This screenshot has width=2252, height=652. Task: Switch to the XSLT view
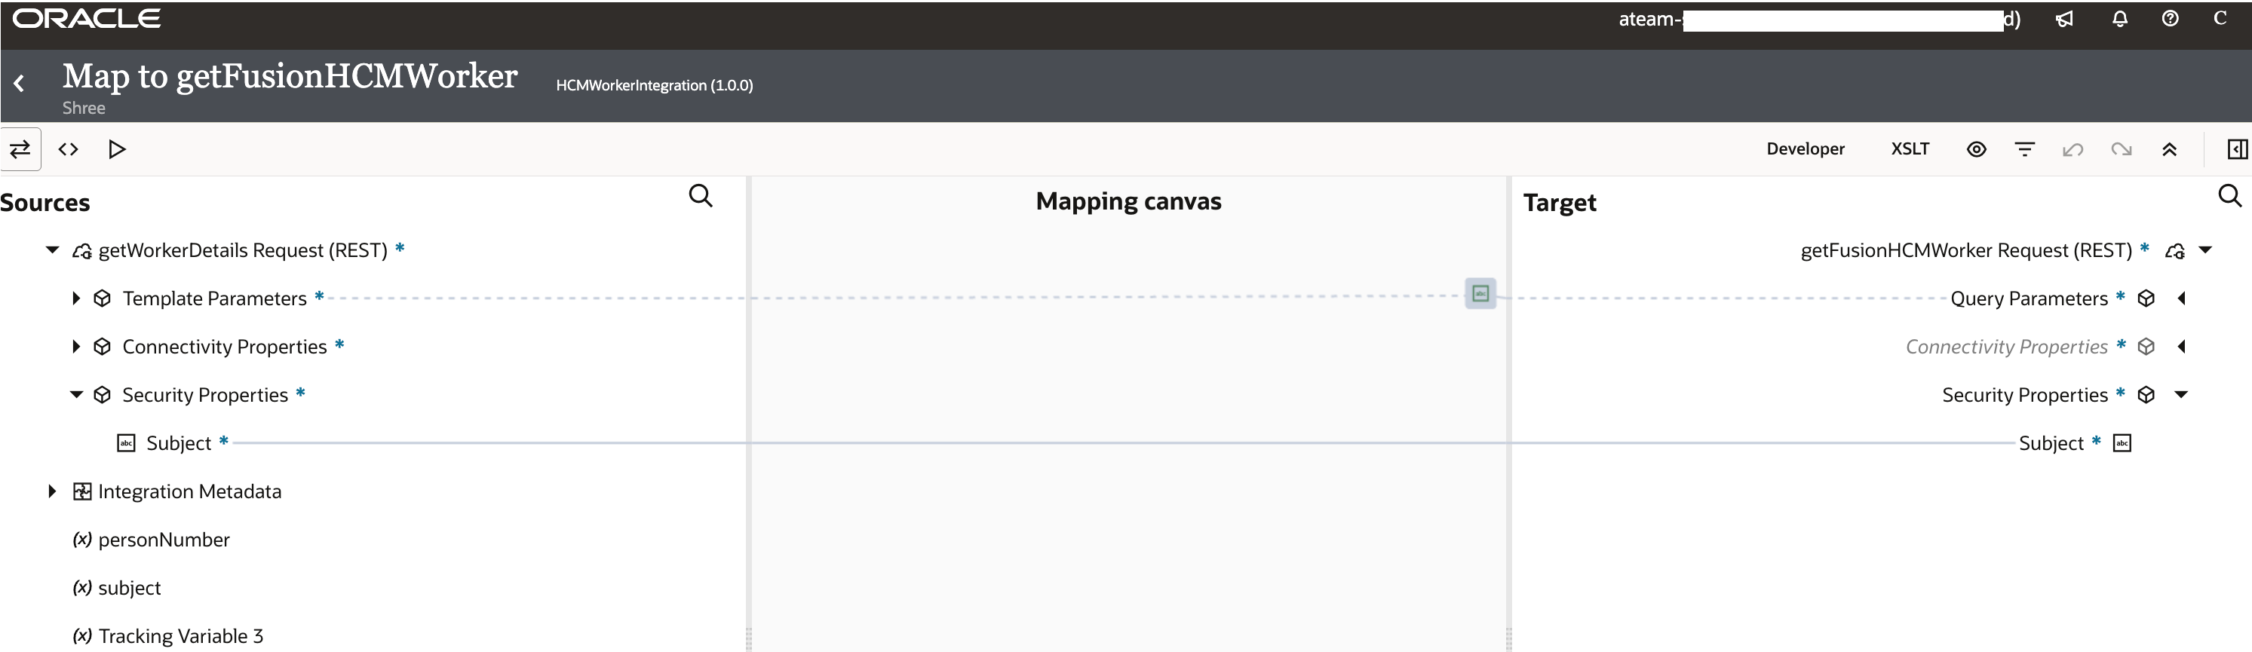tap(1910, 148)
